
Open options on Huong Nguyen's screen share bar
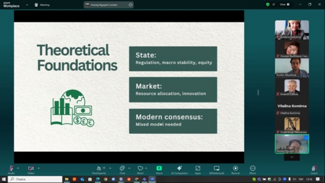[130, 5]
